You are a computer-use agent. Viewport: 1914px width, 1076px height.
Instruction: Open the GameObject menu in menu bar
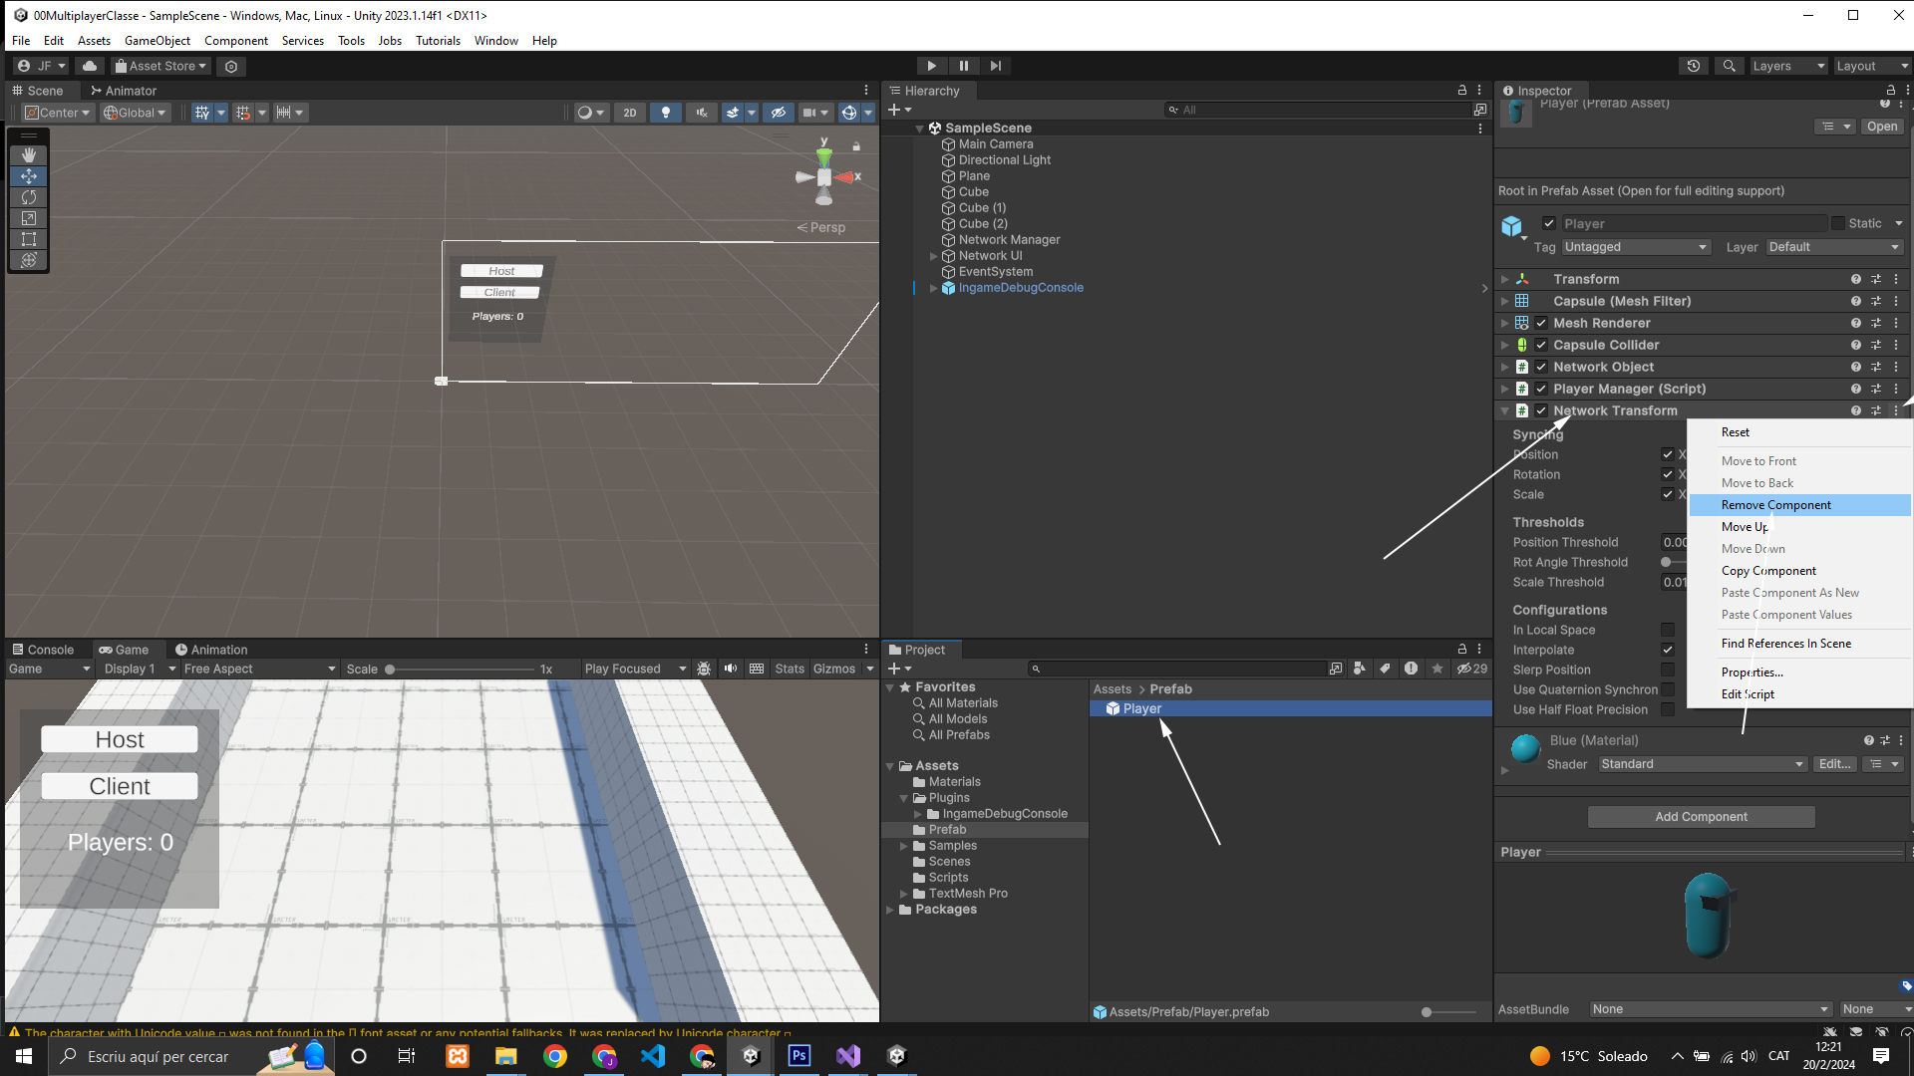point(157,41)
